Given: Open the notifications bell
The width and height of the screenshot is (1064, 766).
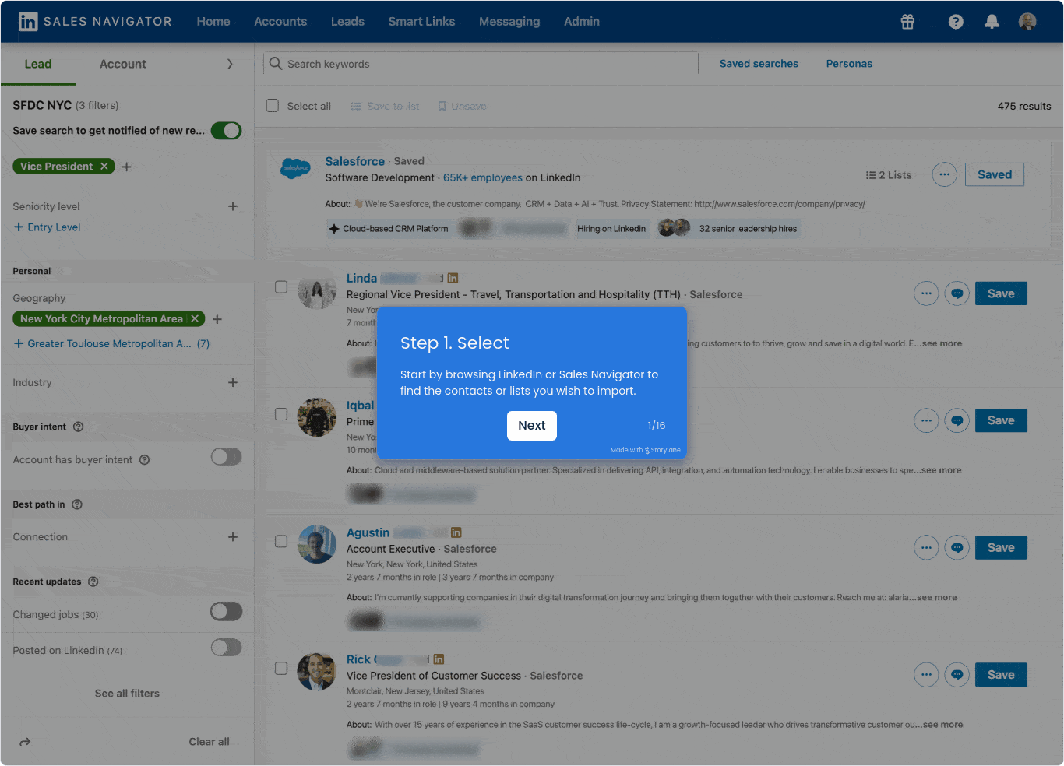Looking at the screenshot, I should click(992, 22).
